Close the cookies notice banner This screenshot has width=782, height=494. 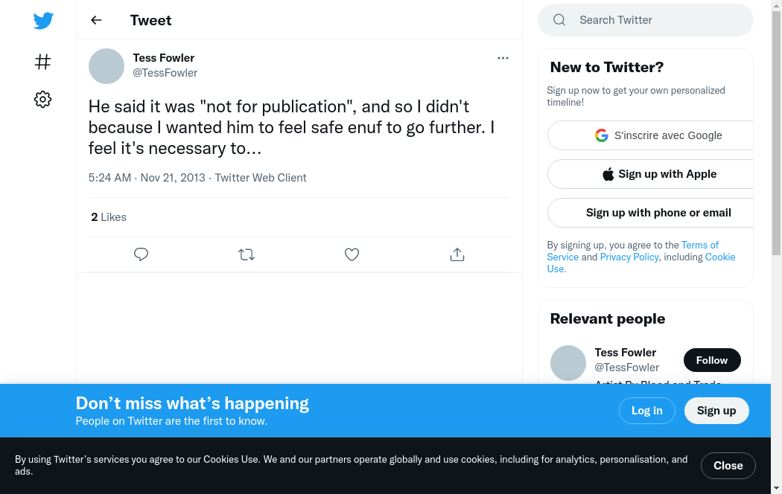728,466
